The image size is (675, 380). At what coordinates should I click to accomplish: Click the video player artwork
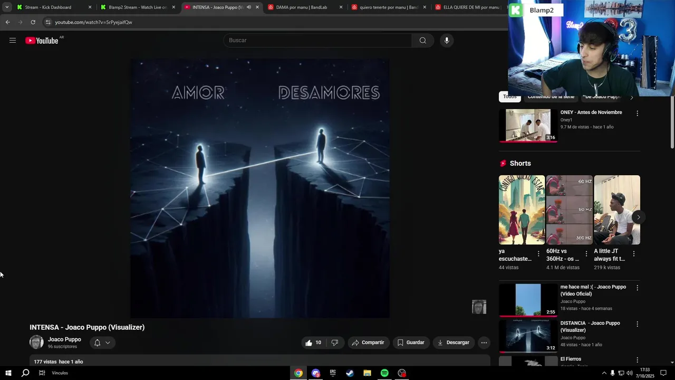pyautogui.click(x=260, y=188)
